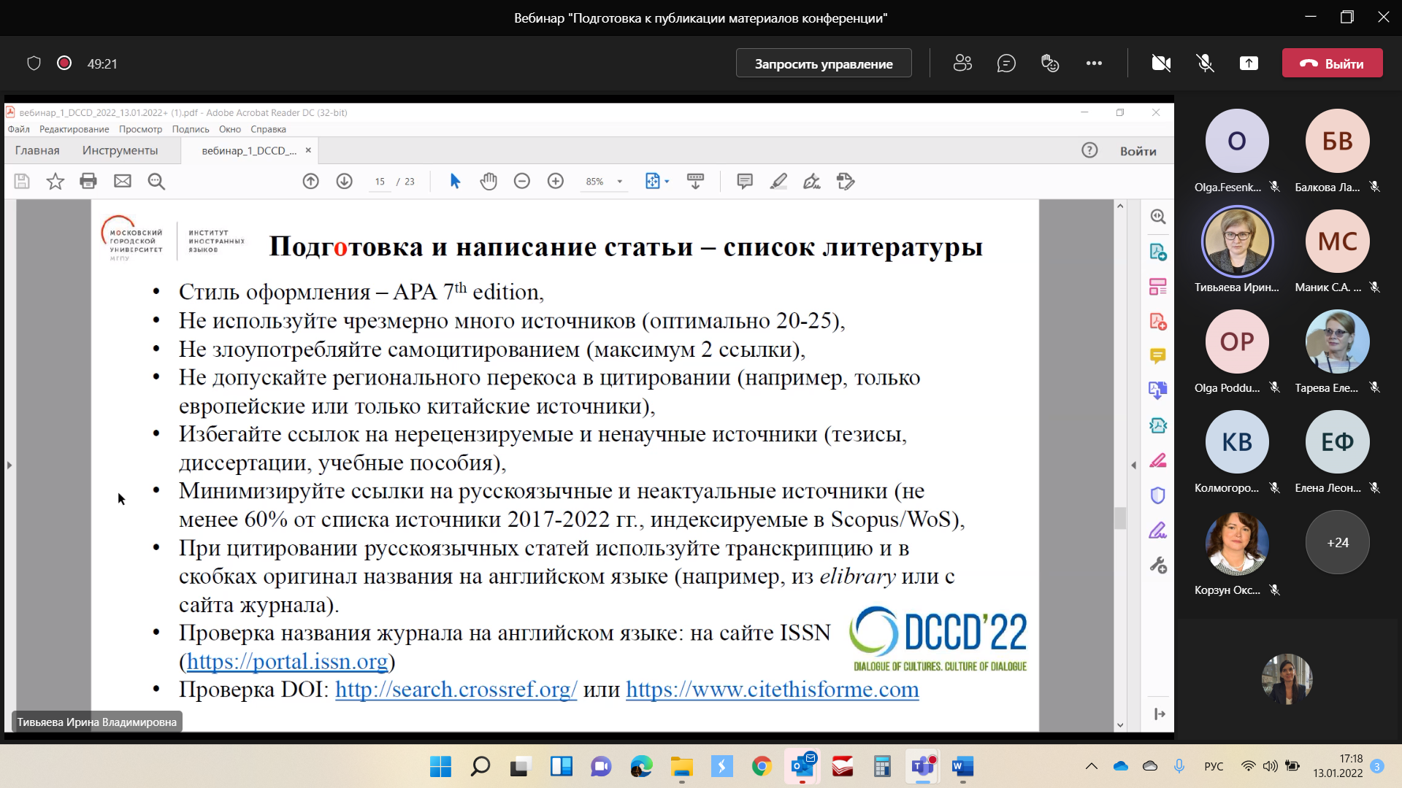Screen dimensions: 1402x788
Task: Open the Просмотр menu
Action: pyautogui.click(x=140, y=129)
